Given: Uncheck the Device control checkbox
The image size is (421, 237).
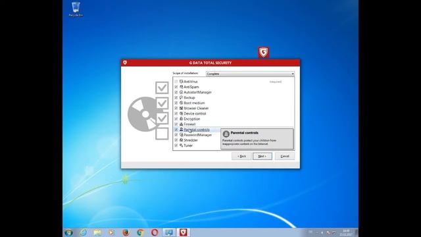Looking at the screenshot, I should (176, 113).
